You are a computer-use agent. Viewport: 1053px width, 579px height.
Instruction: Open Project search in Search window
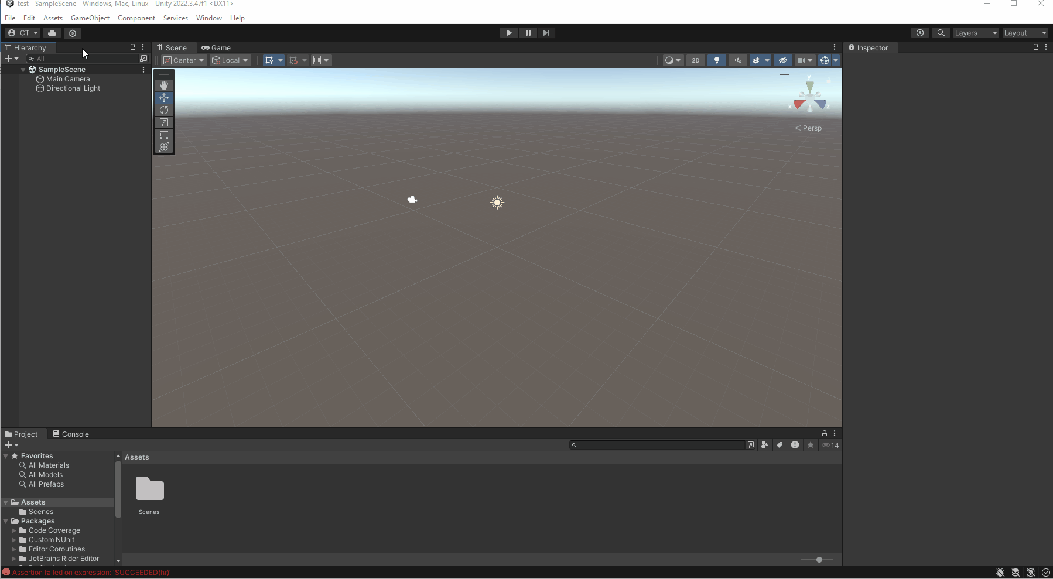[750, 445]
